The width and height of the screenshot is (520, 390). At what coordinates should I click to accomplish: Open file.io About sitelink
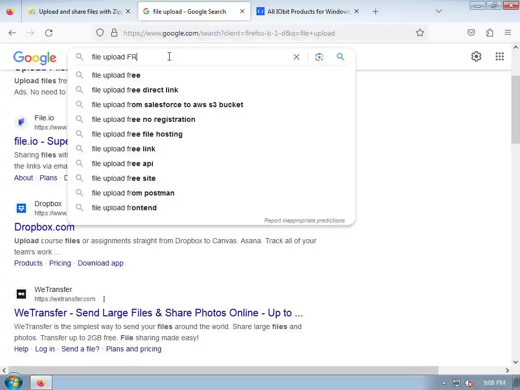(x=23, y=178)
